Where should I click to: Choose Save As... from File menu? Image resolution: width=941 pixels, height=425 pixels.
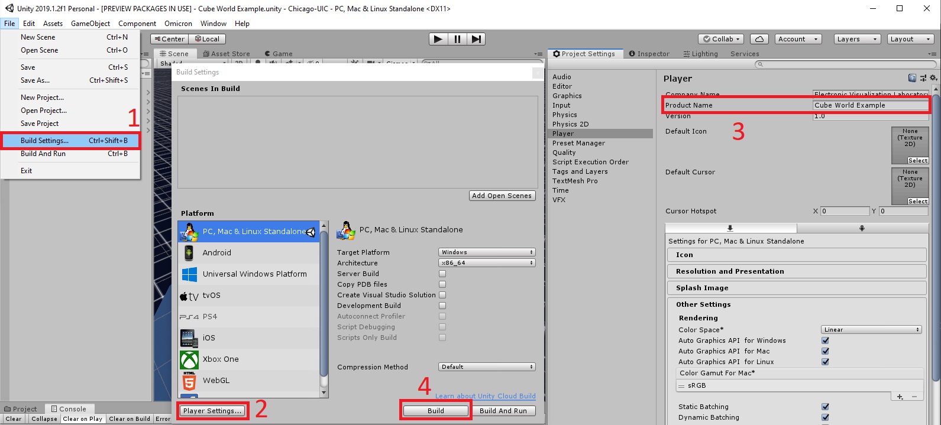pos(70,80)
